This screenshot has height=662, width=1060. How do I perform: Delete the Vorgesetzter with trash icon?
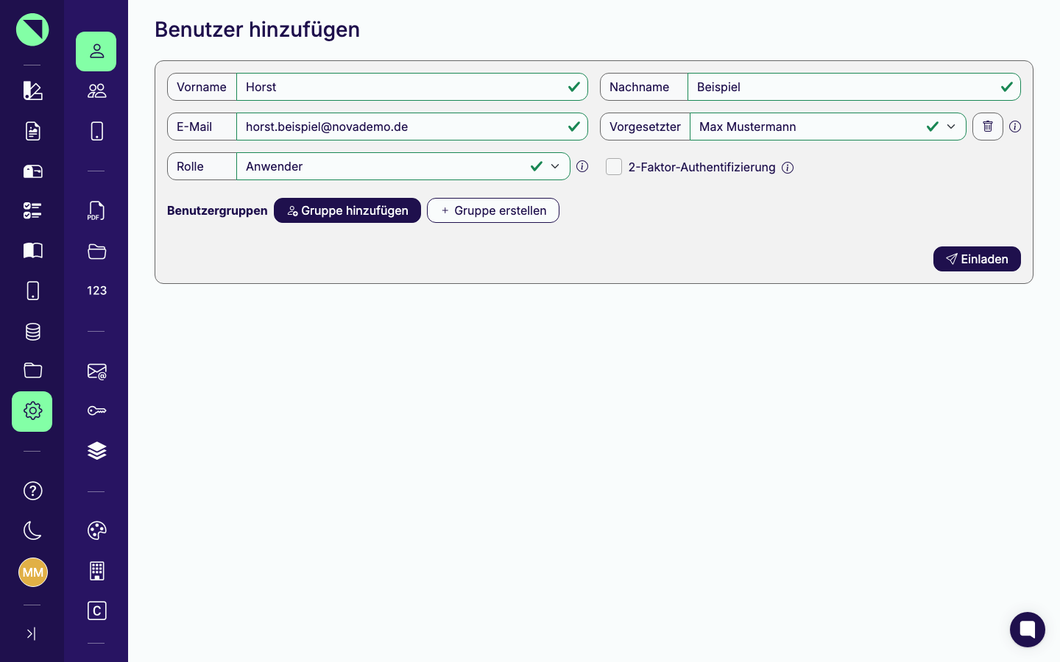pyautogui.click(x=988, y=127)
